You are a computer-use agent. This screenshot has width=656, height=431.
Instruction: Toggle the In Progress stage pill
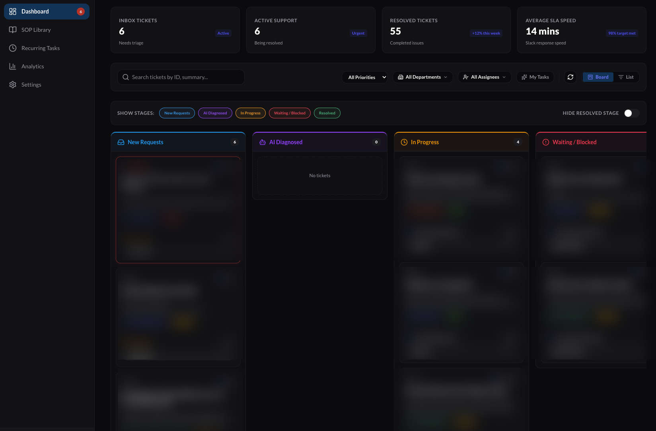(x=250, y=113)
